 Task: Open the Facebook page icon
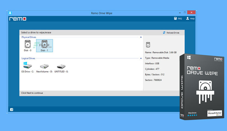[x=12, y=110]
